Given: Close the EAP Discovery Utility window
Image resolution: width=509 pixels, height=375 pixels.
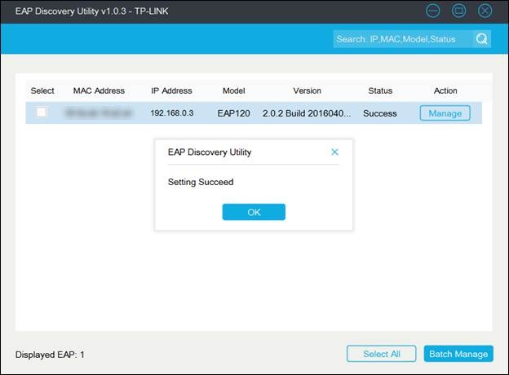Looking at the screenshot, I should 485,11.
